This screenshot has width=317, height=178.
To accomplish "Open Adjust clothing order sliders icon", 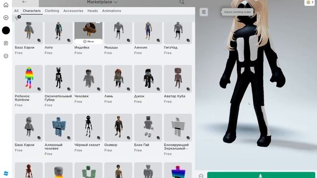I will coord(204,12).
